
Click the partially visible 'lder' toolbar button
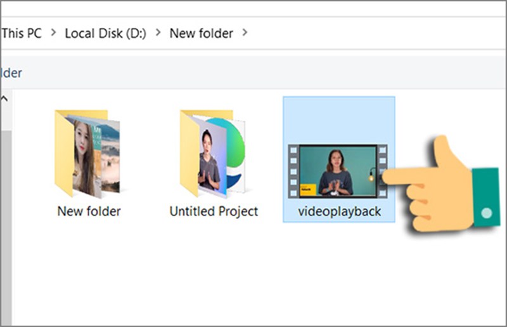point(11,73)
